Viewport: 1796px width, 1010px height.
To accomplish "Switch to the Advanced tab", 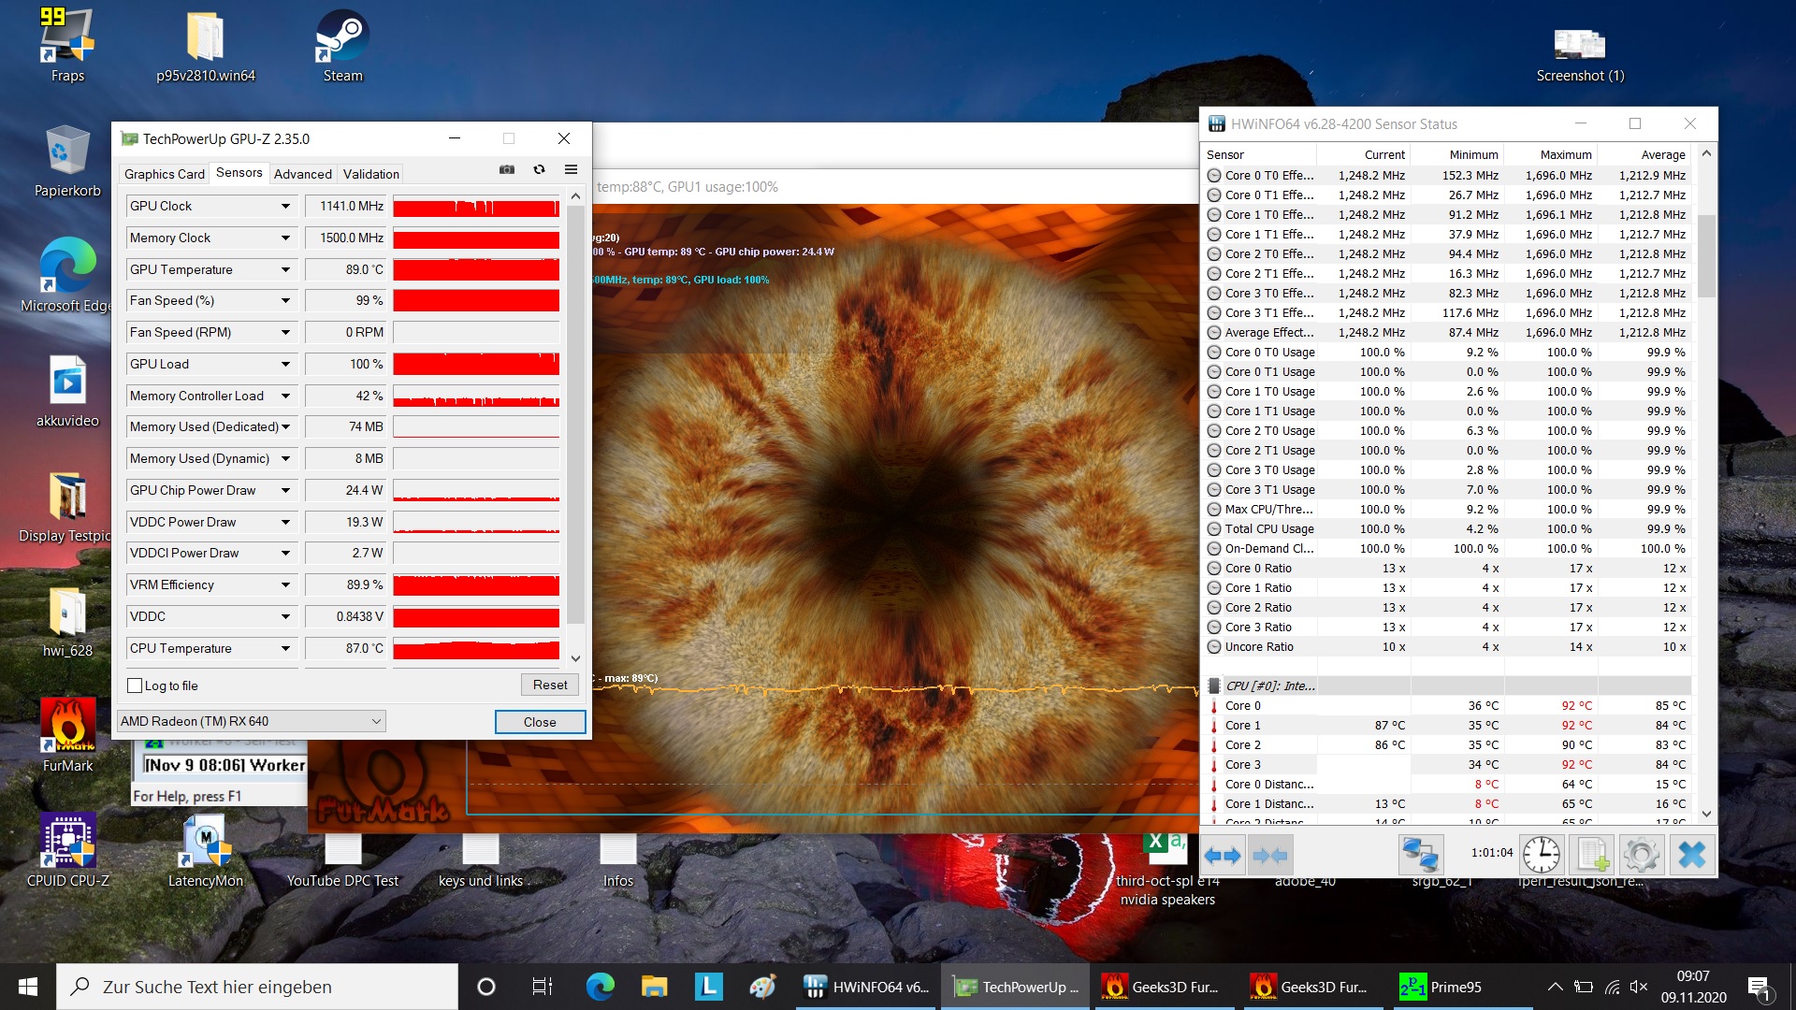I will (302, 174).
